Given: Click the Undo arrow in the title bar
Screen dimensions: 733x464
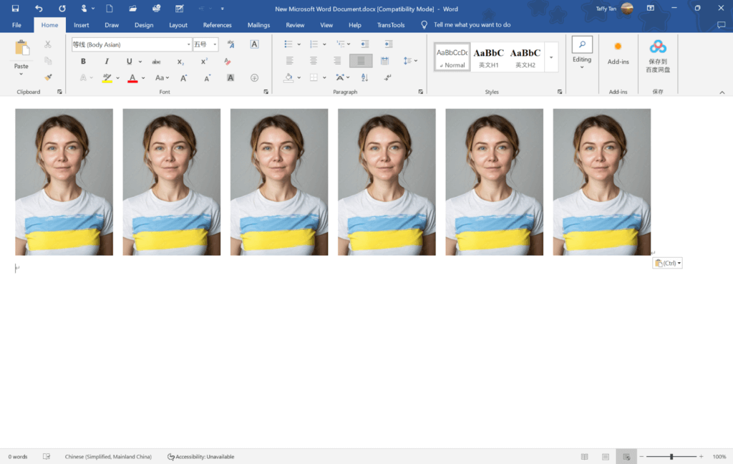Looking at the screenshot, I should point(39,8).
